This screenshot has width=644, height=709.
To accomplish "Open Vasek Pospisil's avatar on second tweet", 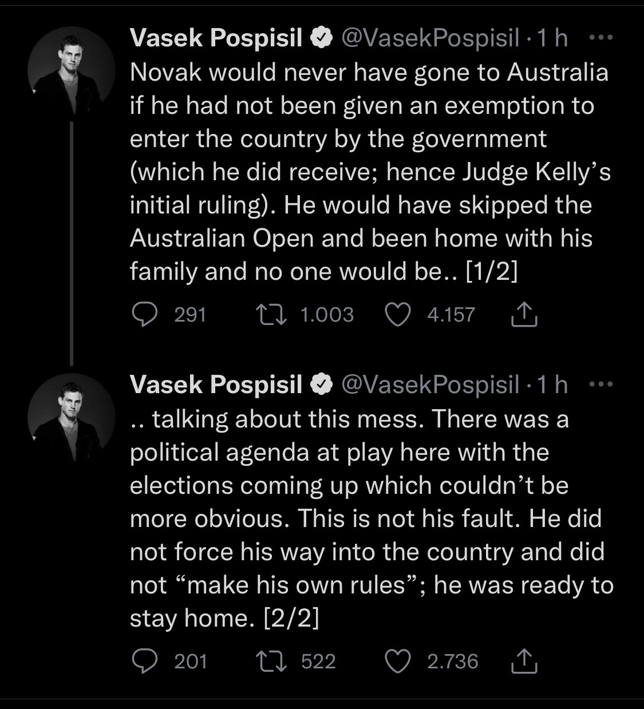I will [x=72, y=417].
